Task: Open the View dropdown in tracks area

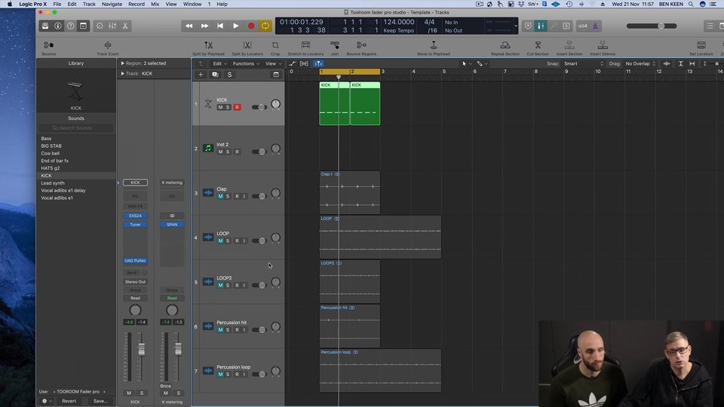Action: [x=273, y=63]
